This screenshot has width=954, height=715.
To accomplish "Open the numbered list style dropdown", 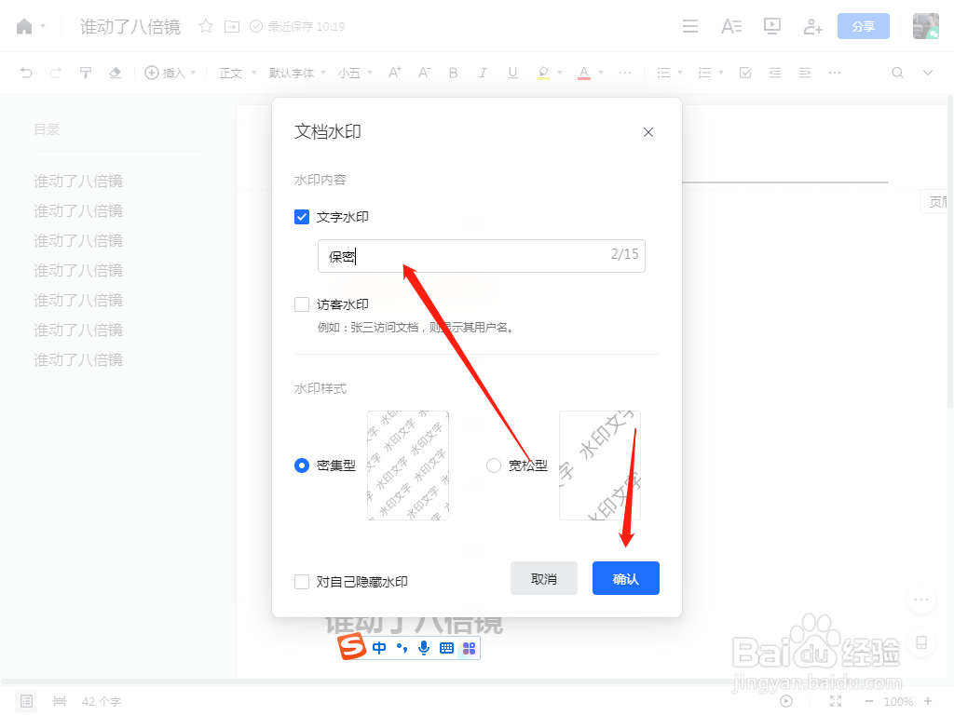I will coord(721,73).
